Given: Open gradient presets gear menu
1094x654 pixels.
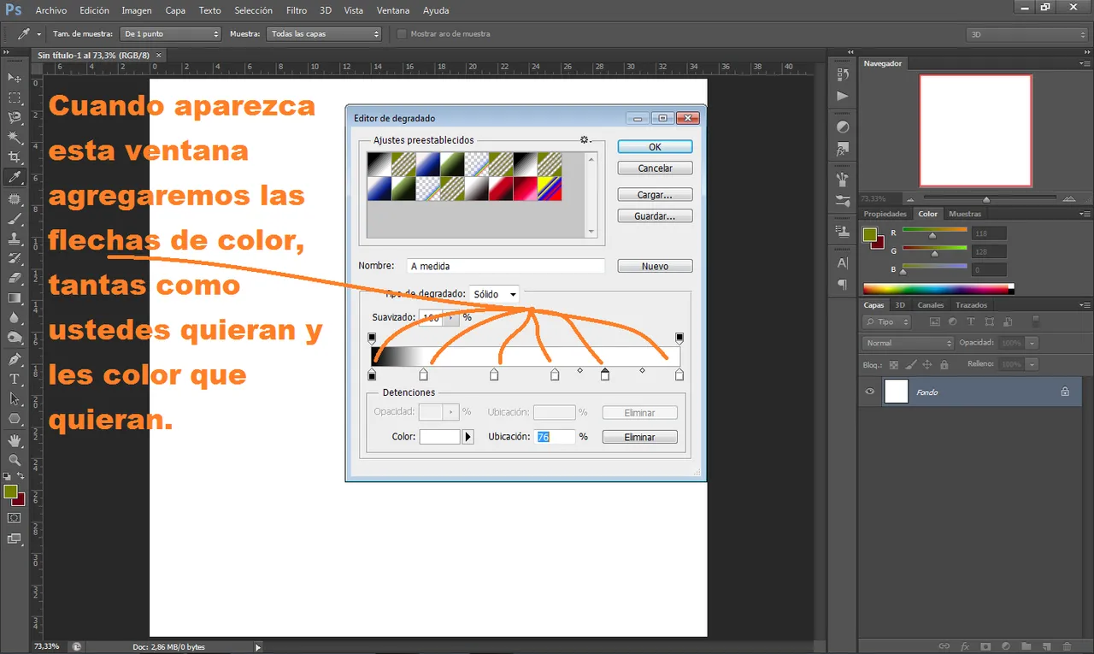Looking at the screenshot, I should 585,140.
